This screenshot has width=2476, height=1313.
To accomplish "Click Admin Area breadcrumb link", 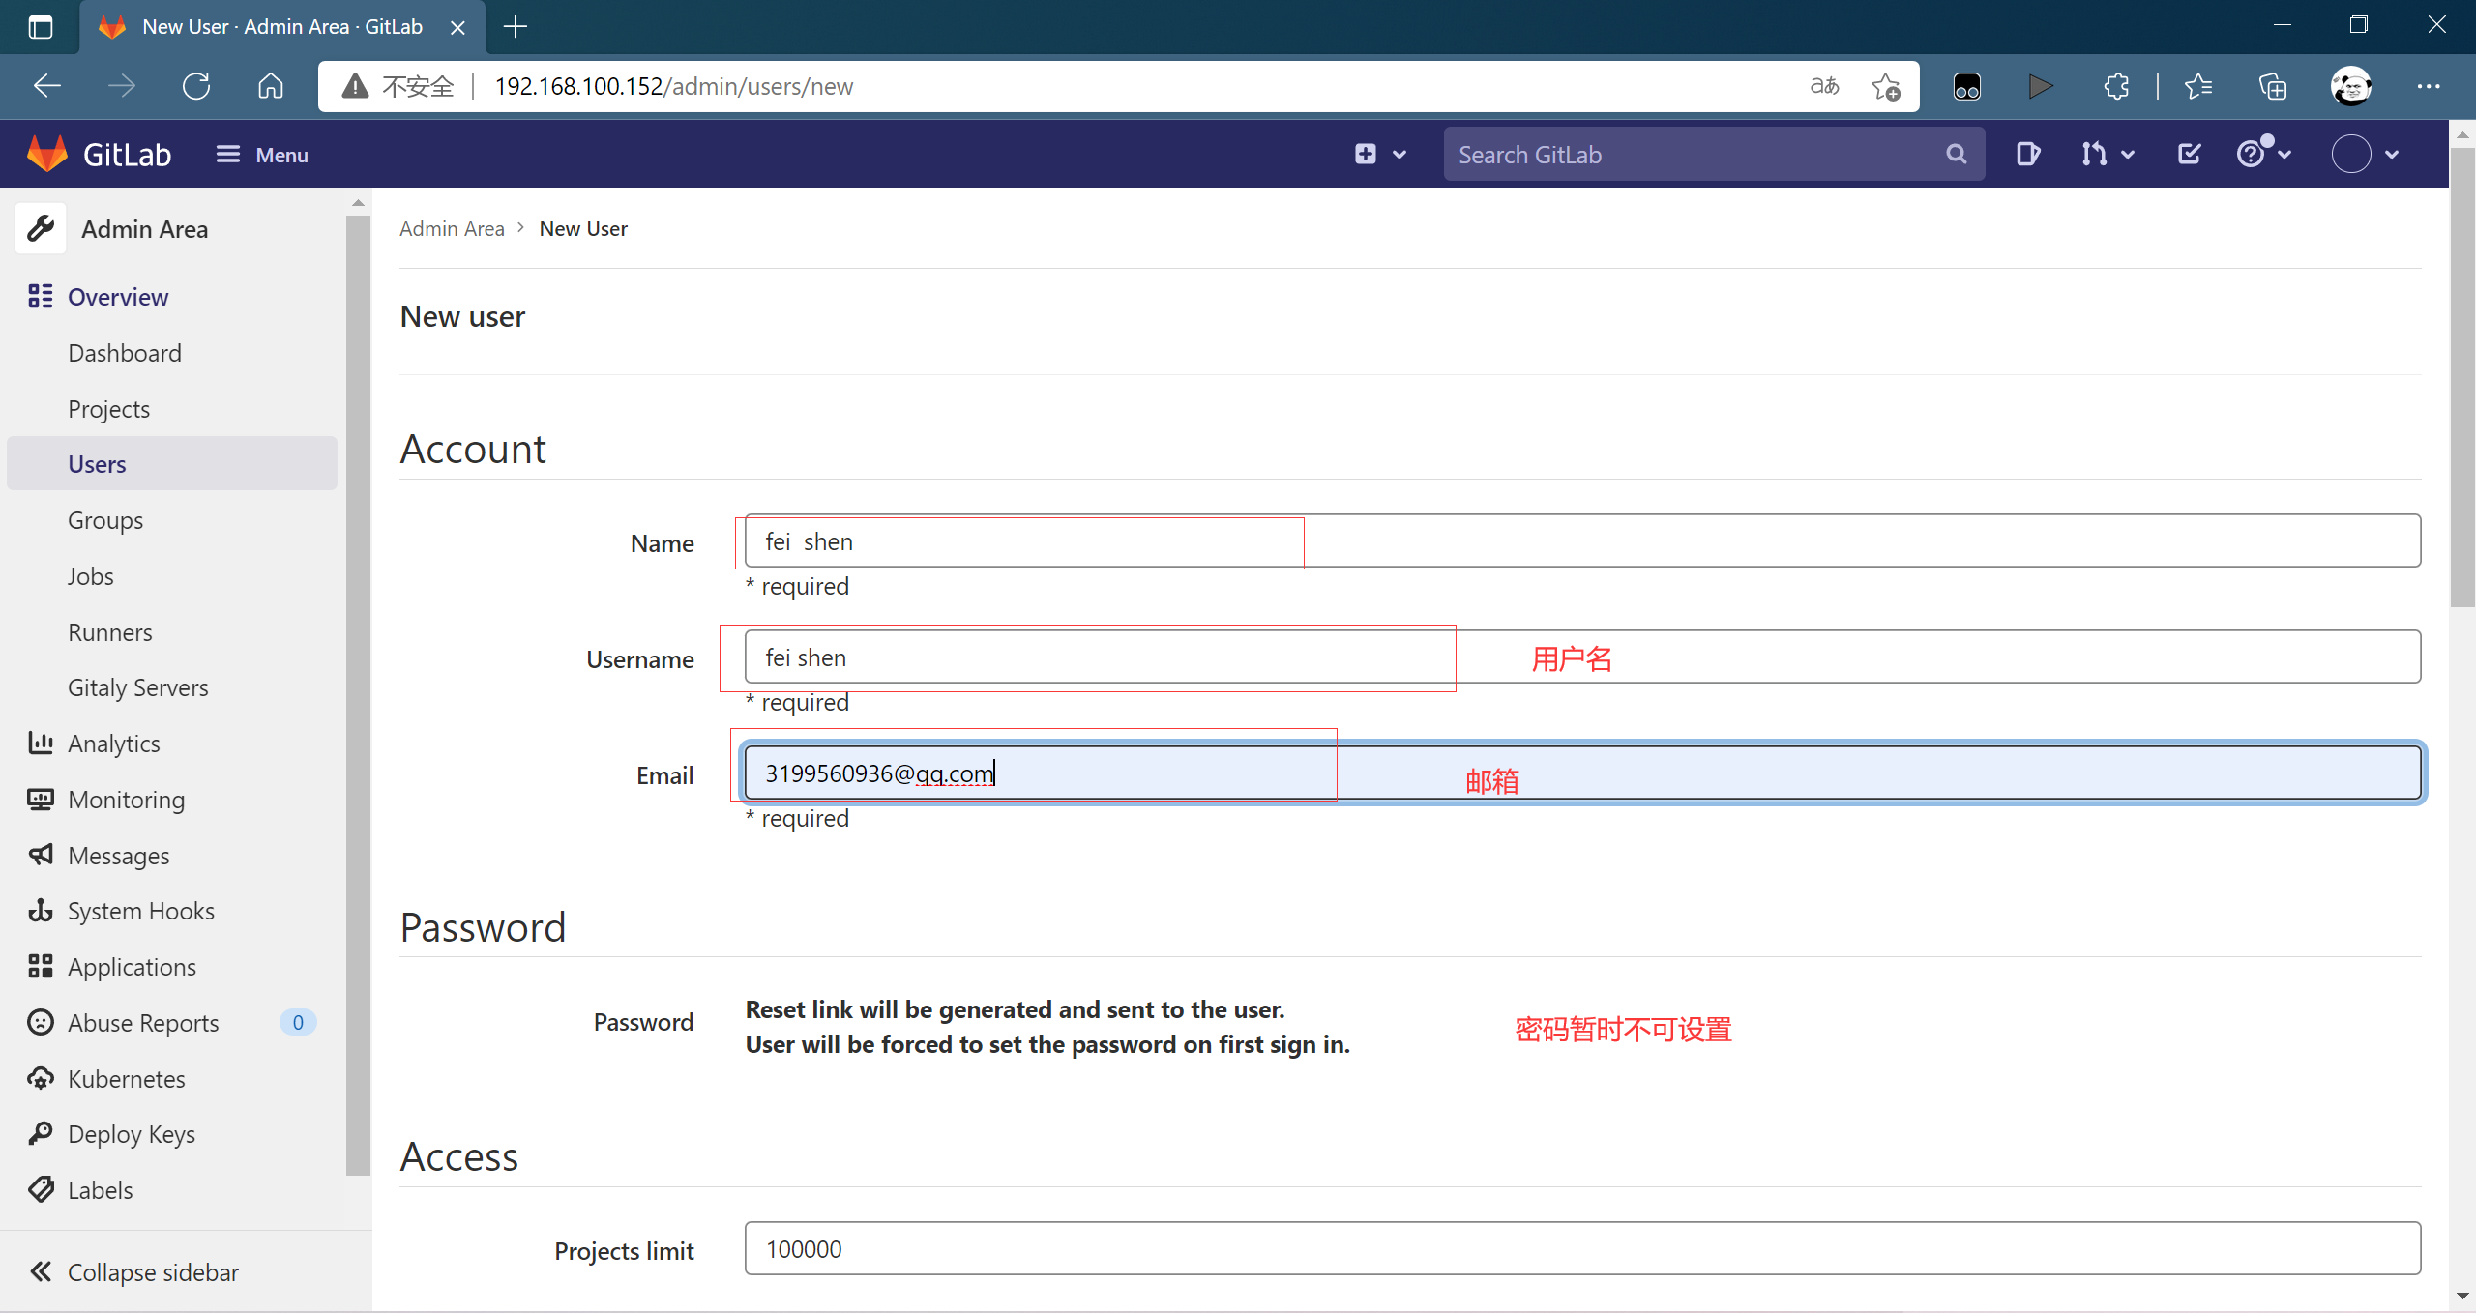I will click(452, 229).
